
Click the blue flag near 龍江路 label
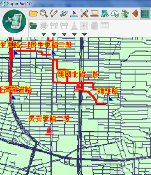coord(110,100)
